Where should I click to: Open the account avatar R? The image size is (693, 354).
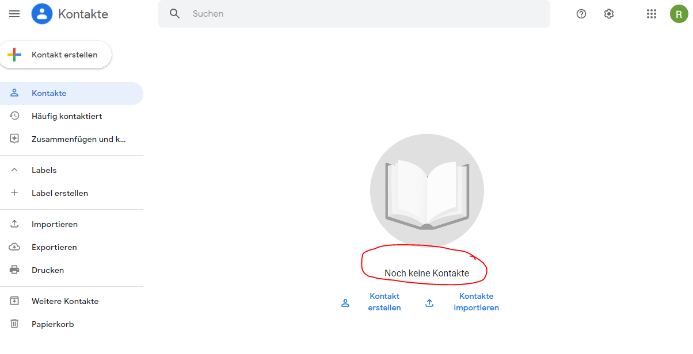pos(679,14)
